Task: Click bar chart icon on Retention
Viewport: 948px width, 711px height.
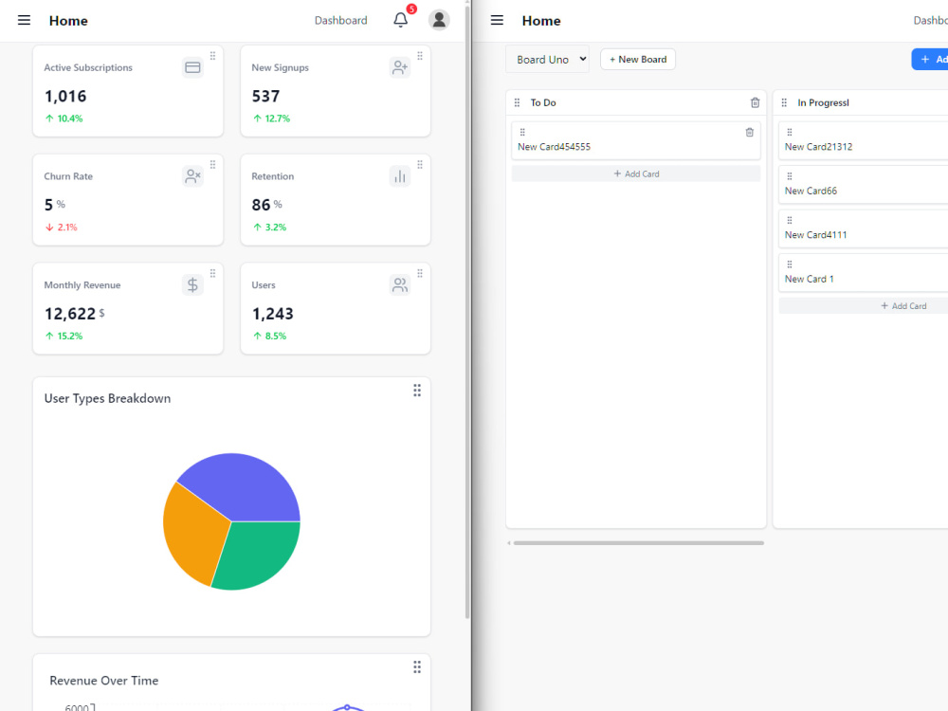Action: click(400, 176)
